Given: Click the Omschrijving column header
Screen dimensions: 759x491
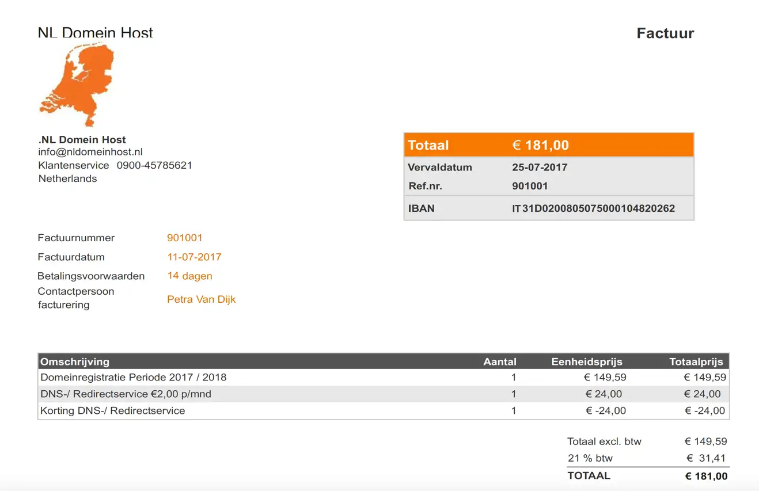Looking at the screenshot, I should pyautogui.click(x=74, y=361).
